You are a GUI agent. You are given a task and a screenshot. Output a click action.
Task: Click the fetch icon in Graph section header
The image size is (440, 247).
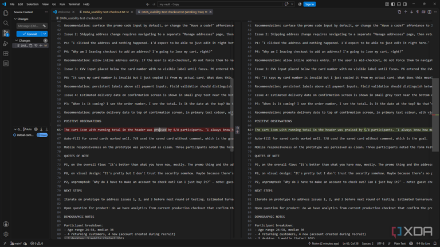[x=41, y=129]
